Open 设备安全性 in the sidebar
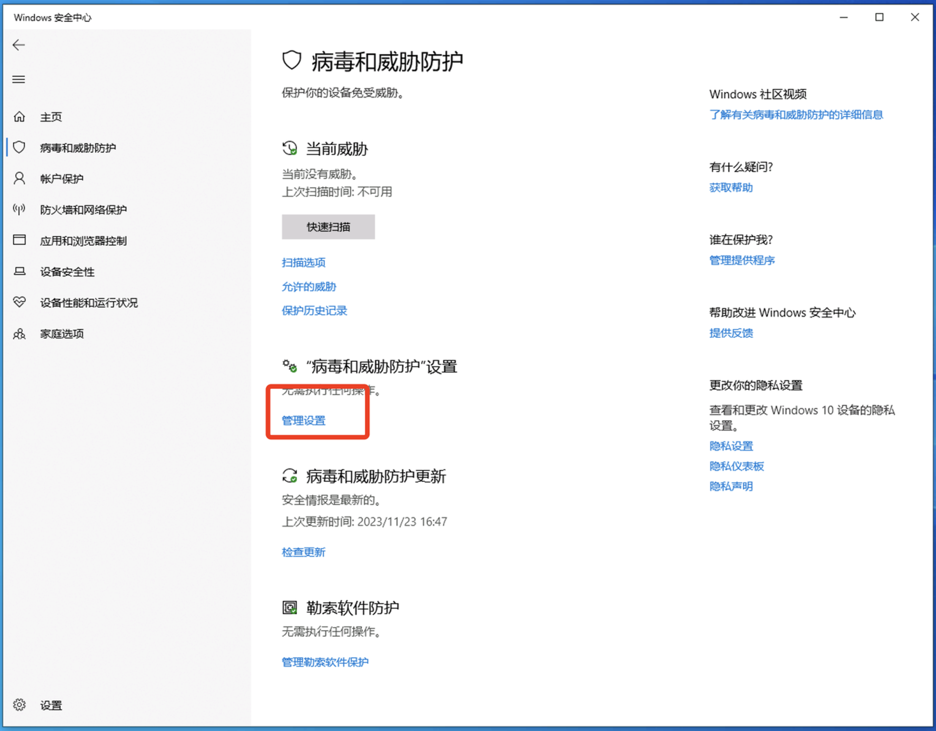 tap(67, 272)
